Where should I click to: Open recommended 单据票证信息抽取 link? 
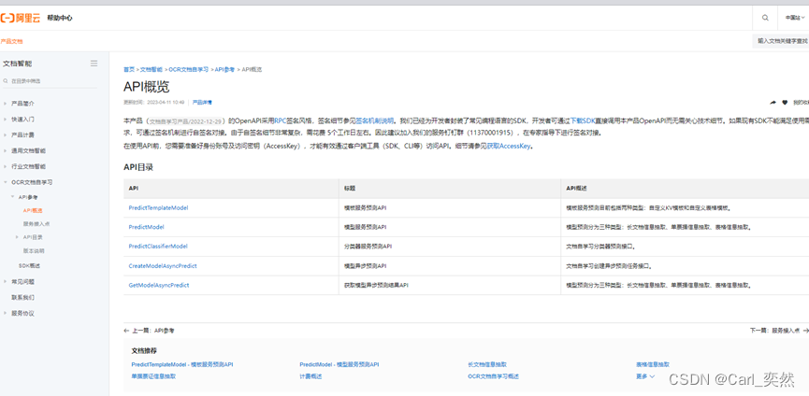pos(153,376)
